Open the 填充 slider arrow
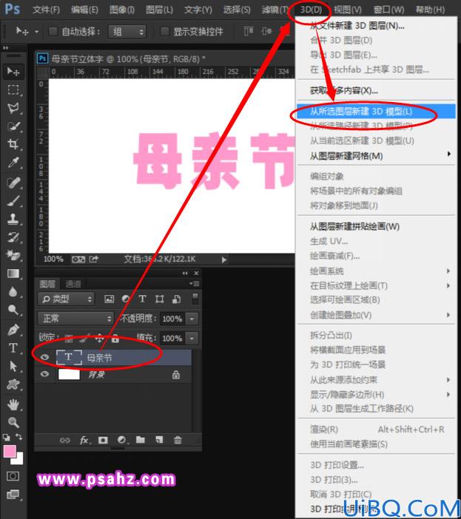The width and height of the screenshot is (461, 519). [x=192, y=339]
